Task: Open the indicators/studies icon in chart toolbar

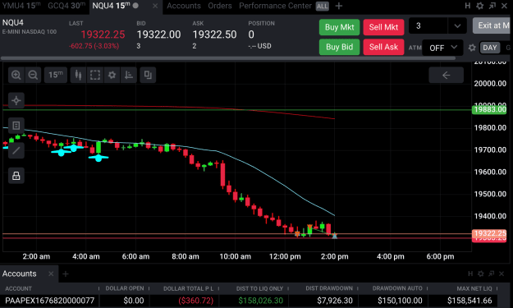Action: click(x=129, y=75)
